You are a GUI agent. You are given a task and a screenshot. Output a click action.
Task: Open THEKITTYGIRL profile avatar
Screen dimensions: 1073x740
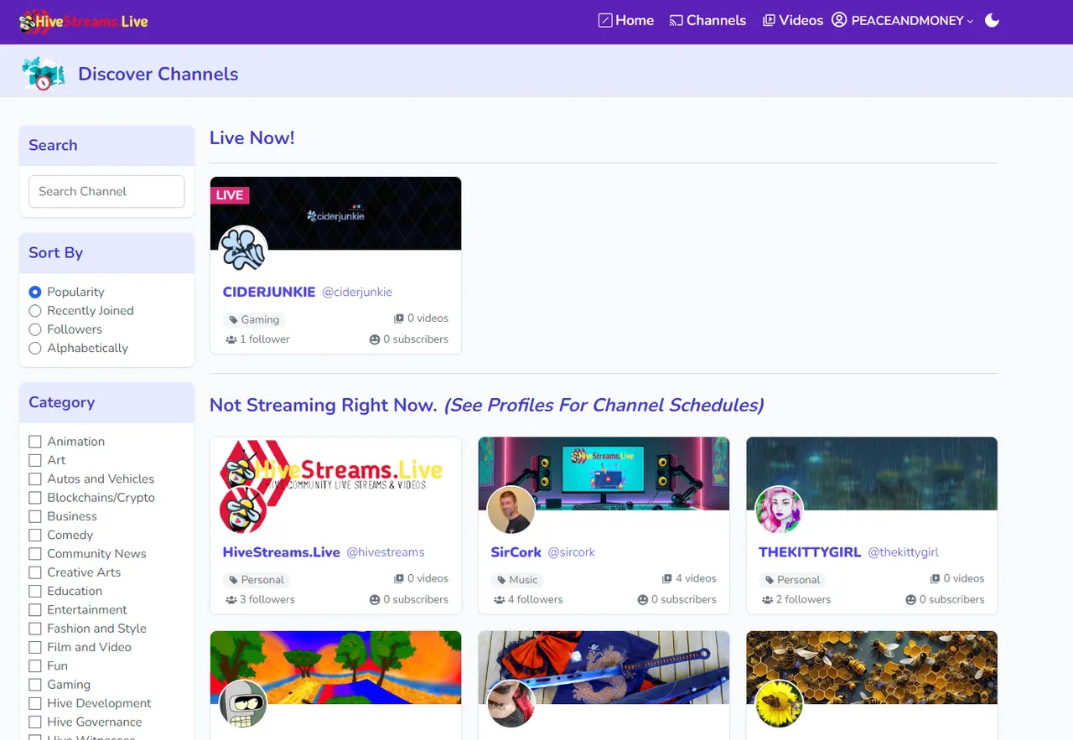780,510
